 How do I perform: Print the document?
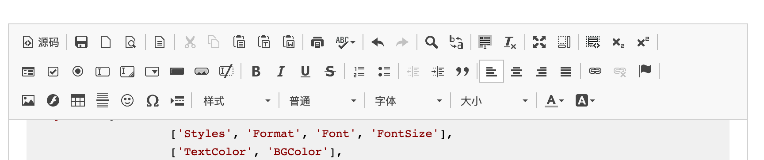click(x=317, y=42)
